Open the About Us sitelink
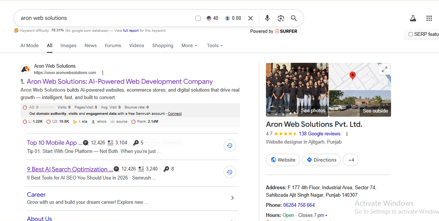This screenshot has width=439, height=221. click(x=39, y=218)
